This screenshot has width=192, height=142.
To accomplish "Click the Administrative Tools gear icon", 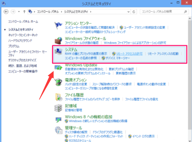I will (59, 130).
